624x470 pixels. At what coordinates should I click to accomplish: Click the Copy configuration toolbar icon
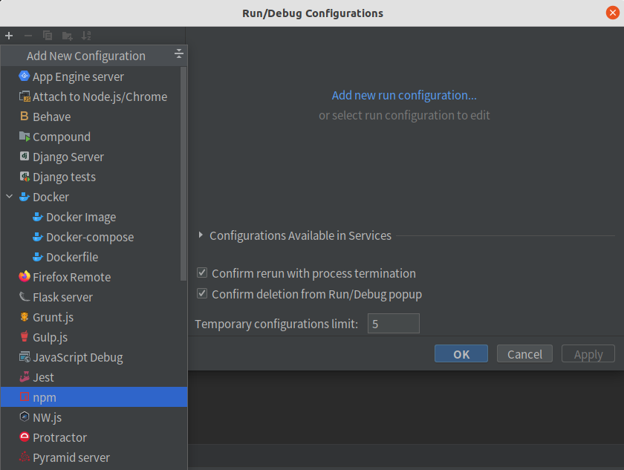point(48,36)
